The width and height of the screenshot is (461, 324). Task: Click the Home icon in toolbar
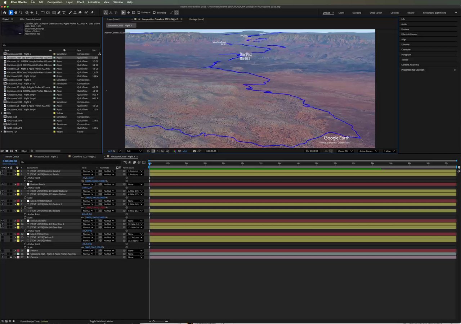[x=5, y=13]
